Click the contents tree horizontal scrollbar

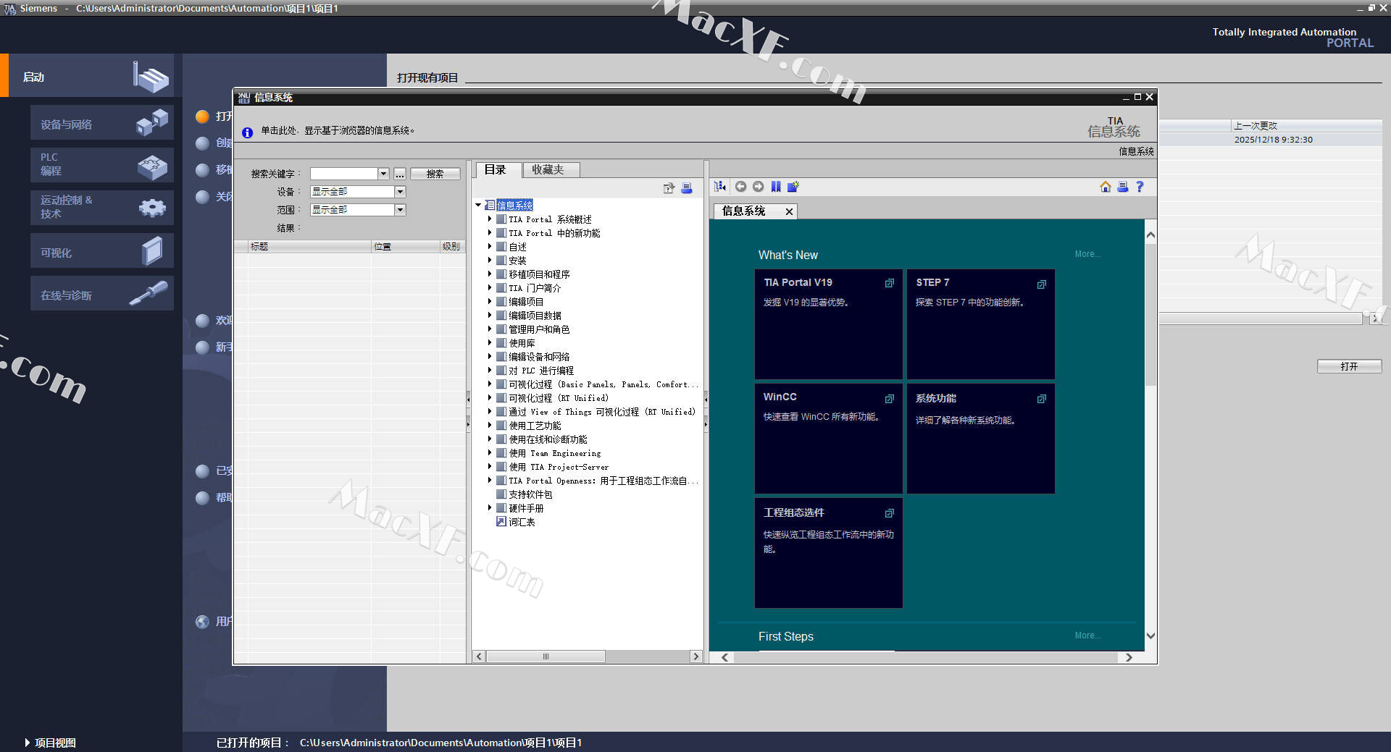click(x=546, y=656)
